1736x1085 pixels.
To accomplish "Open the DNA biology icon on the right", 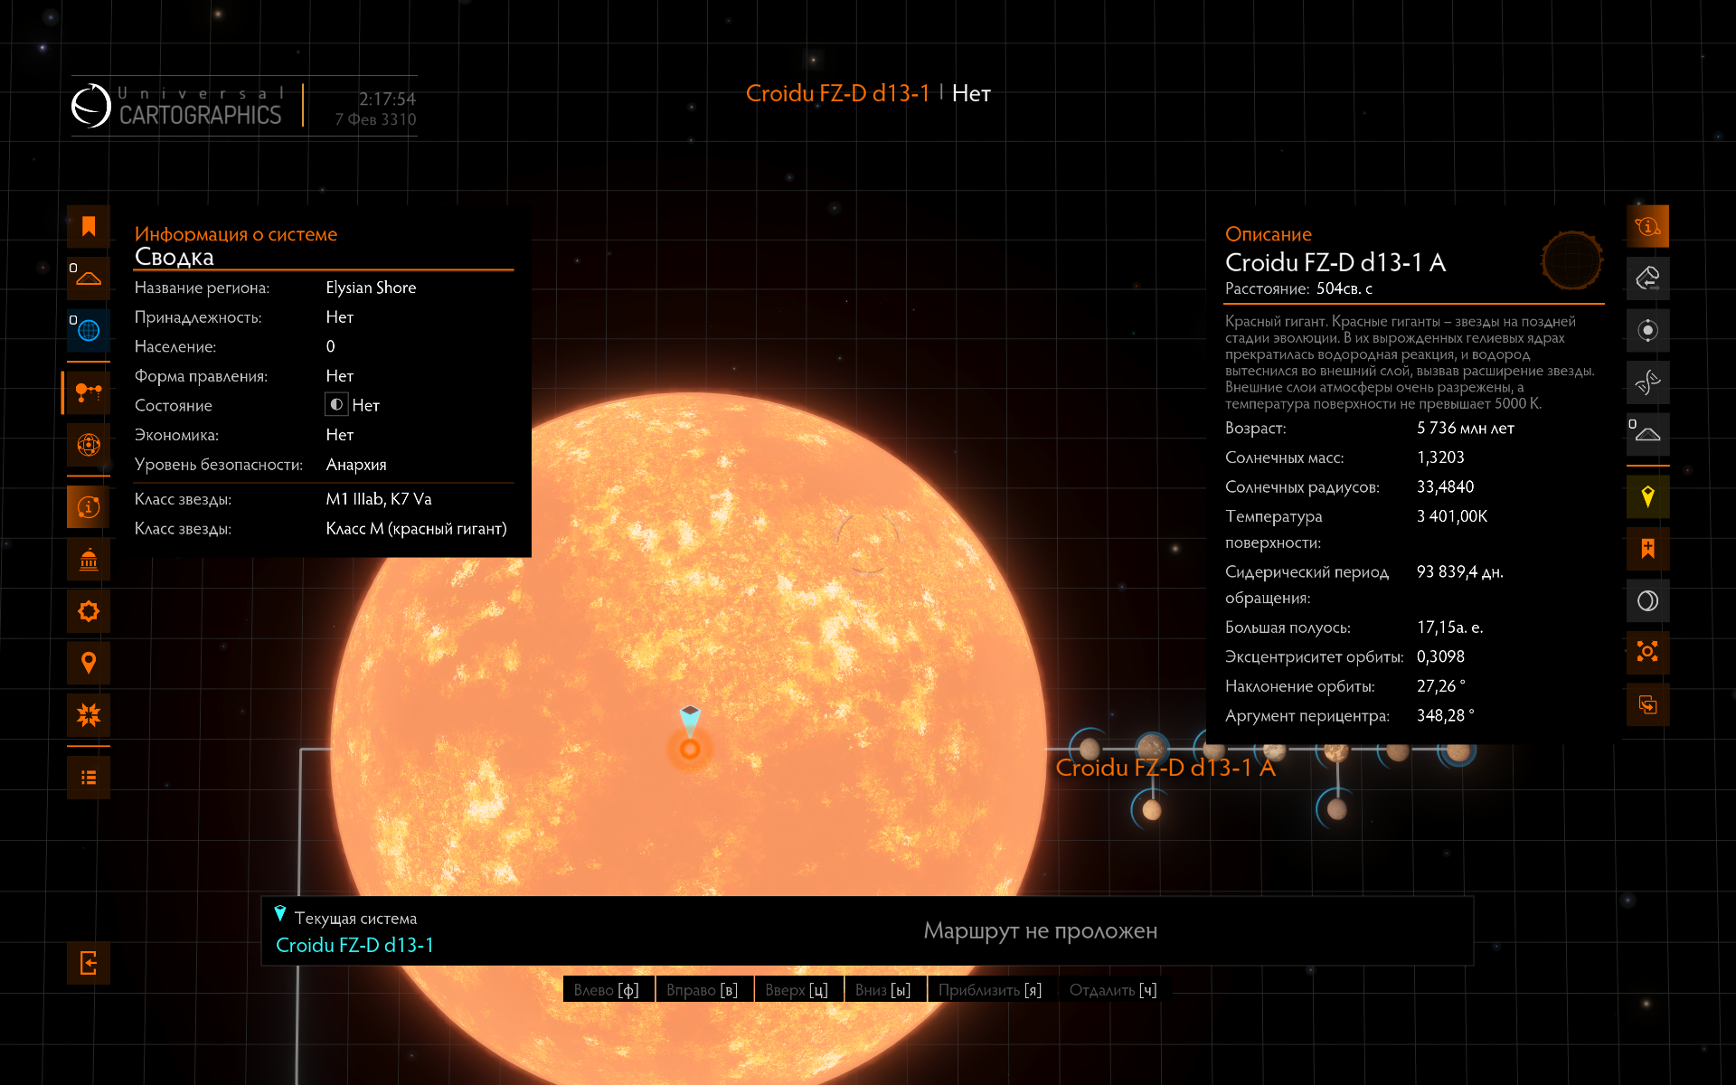I will 1647,382.
